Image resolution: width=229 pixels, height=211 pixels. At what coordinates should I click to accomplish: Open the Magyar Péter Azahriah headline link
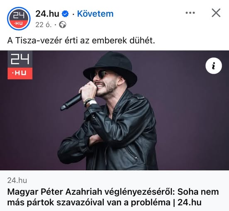(113, 197)
